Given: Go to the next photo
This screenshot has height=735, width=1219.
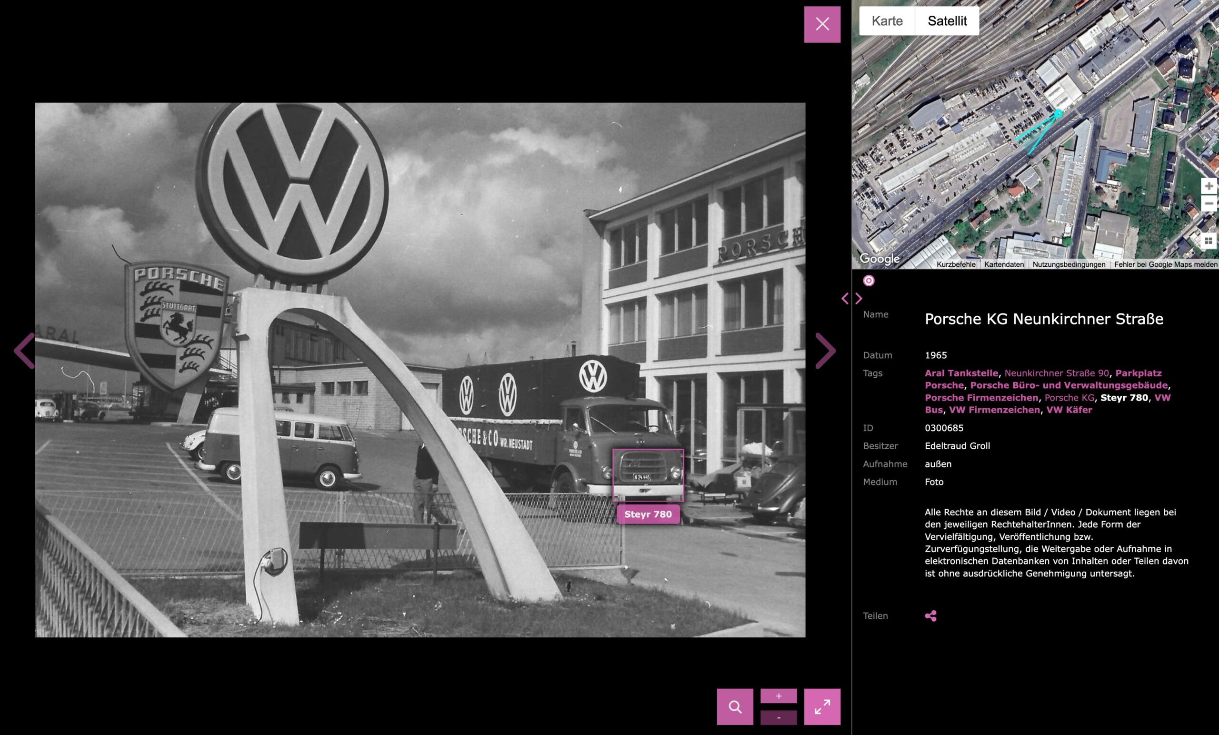Looking at the screenshot, I should 825,351.
